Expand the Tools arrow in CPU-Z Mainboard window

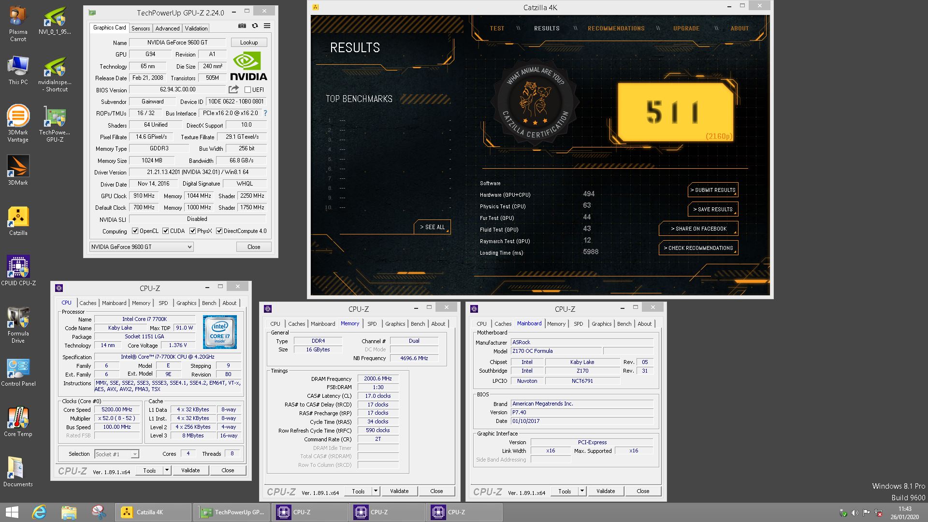point(582,491)
